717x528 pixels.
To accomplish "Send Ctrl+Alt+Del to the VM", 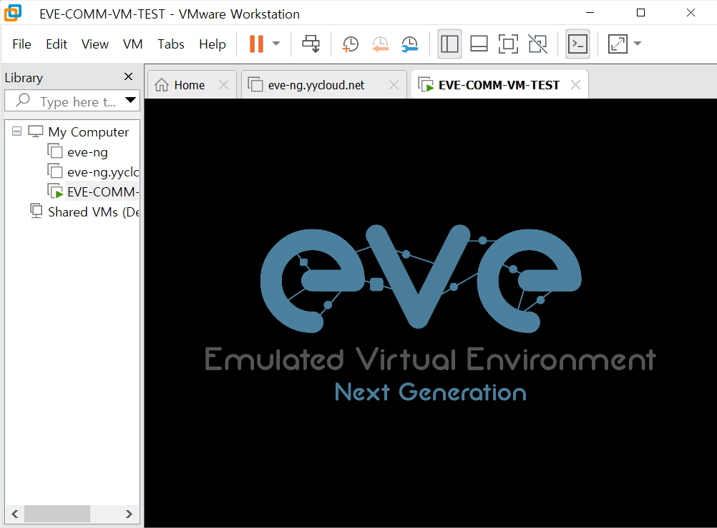I will [311, 44].
